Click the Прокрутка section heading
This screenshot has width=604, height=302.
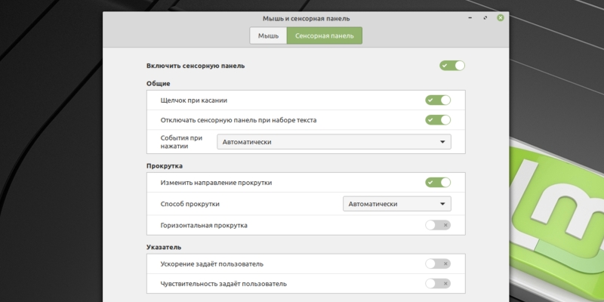(x=165, y=166)
